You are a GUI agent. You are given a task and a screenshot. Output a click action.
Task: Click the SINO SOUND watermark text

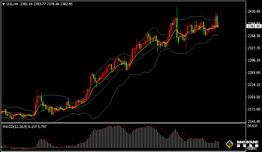(x=246, y=142)
